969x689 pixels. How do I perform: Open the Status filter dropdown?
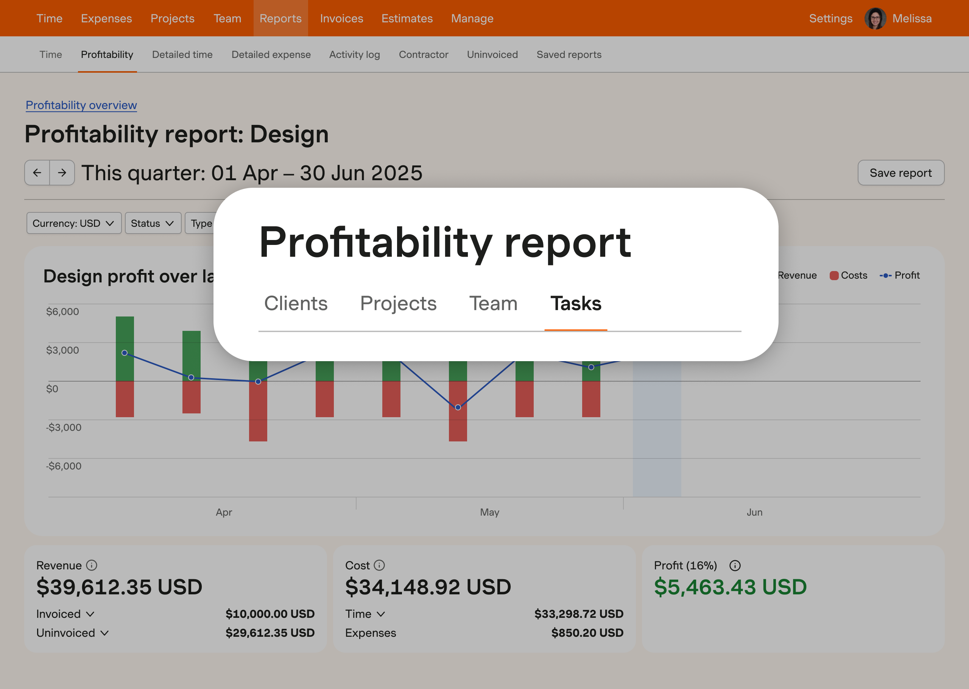pos(153,223)
